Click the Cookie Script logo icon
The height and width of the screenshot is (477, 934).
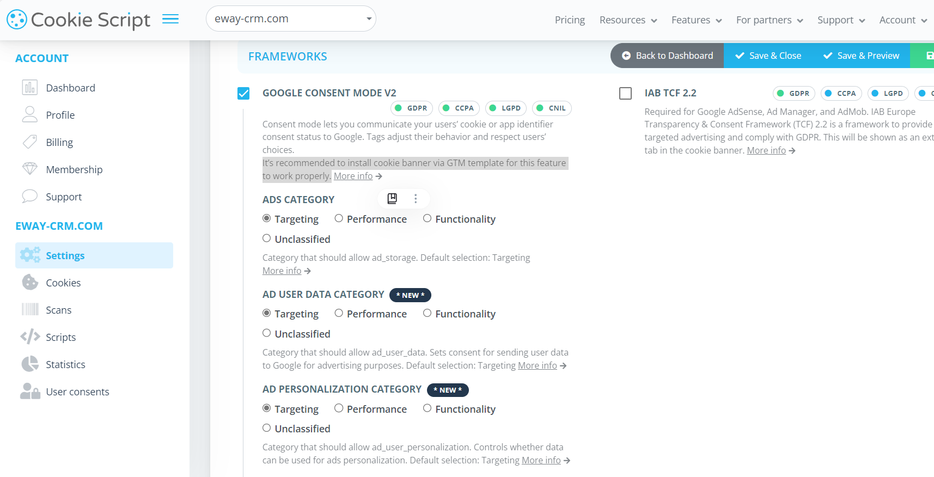pyautogui.click(x=17, y=20)
